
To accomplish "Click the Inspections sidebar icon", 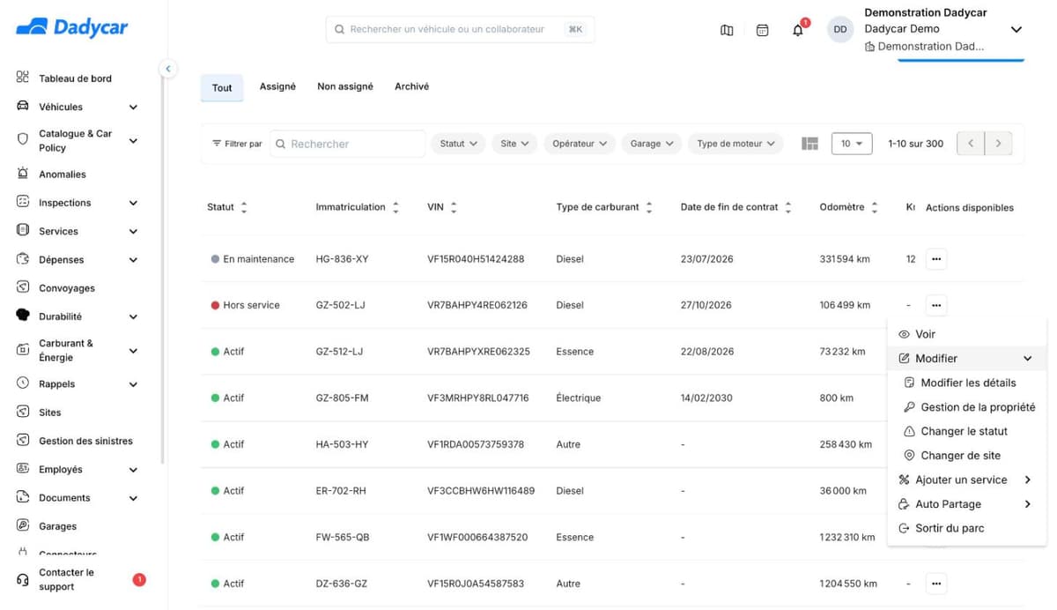I will coord(23,202).
